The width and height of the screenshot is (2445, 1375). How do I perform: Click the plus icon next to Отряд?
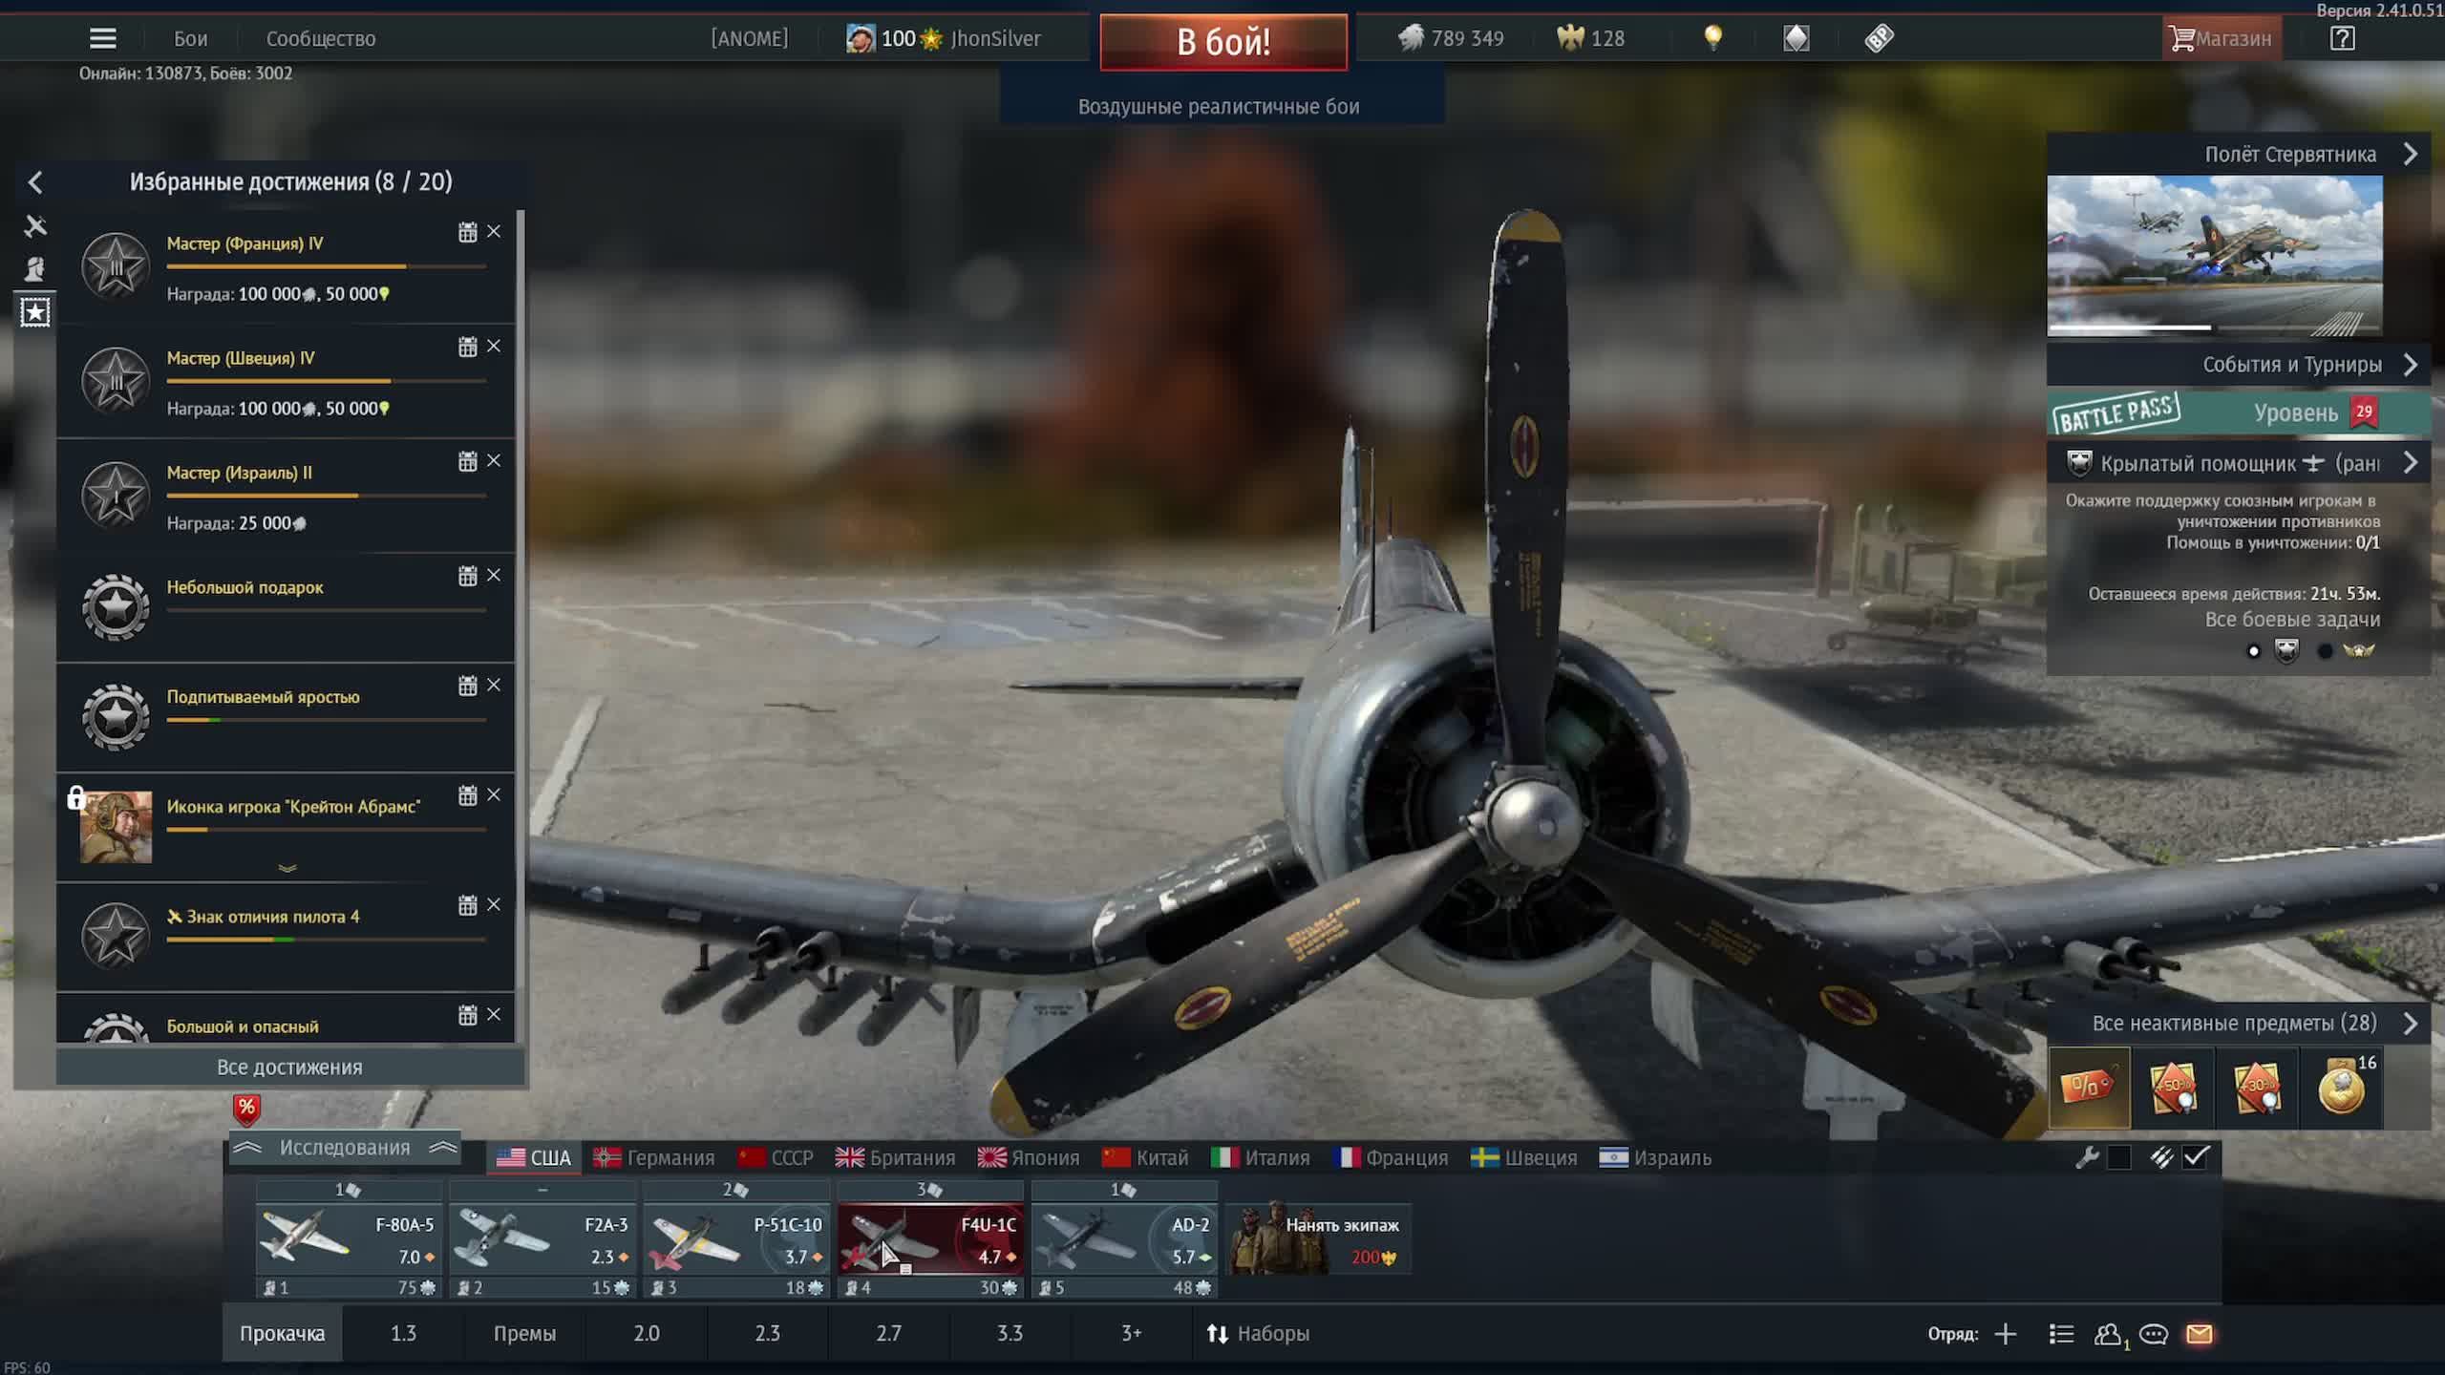point(2006,1334)
